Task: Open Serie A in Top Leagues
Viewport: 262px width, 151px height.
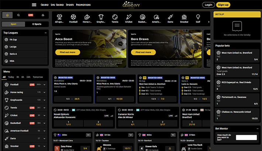Action: click(x=25, y=54)
